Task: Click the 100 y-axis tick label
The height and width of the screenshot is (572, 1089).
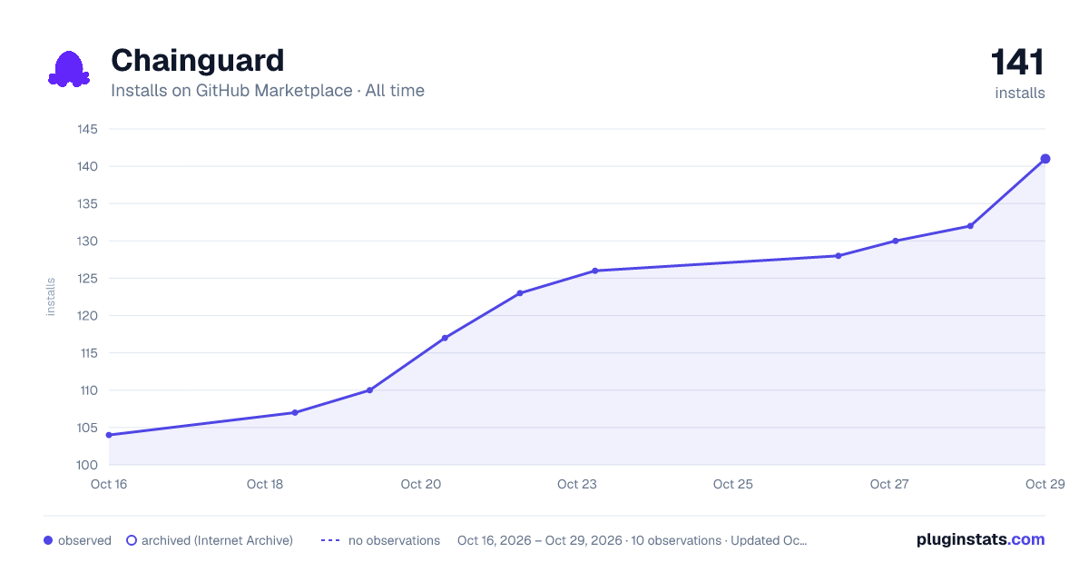Action: [87, 465]
